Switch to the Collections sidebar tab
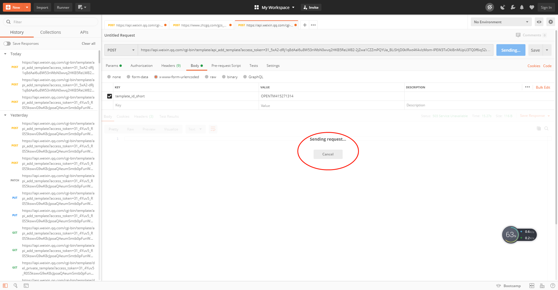This screenshot has width=558, height=290. click(51, 32)
